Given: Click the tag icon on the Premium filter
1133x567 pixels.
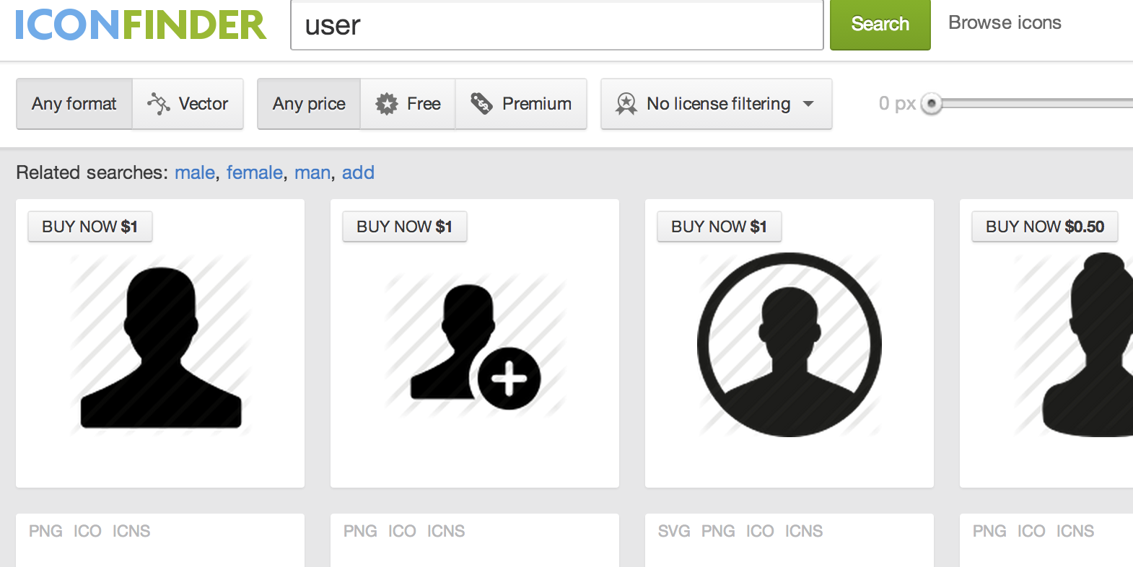Looking at the screenshot, I should [x=481, y=103].
